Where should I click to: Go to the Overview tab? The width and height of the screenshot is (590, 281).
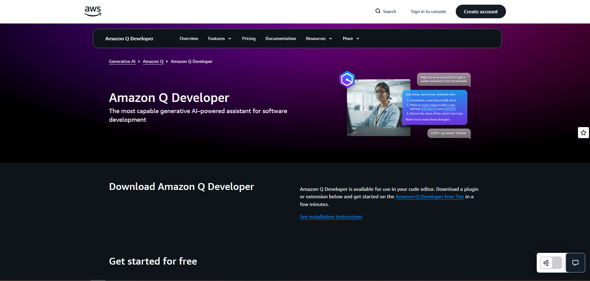tap(189, 38)
